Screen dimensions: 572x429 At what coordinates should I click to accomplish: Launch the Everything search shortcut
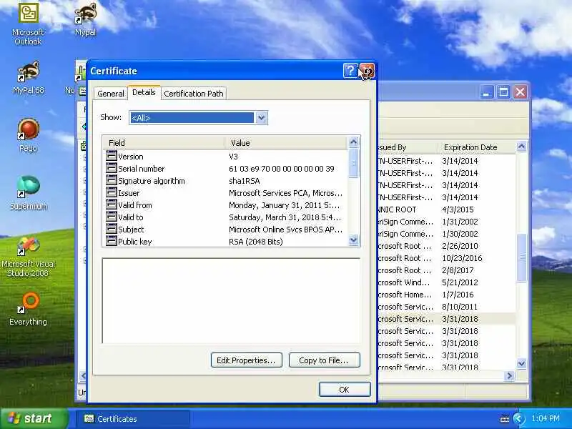pyautogui.click(x=28, y=309)
